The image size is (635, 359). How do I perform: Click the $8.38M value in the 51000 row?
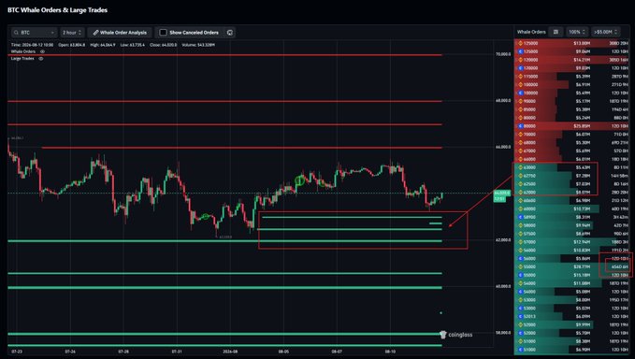tap(583, 341)
